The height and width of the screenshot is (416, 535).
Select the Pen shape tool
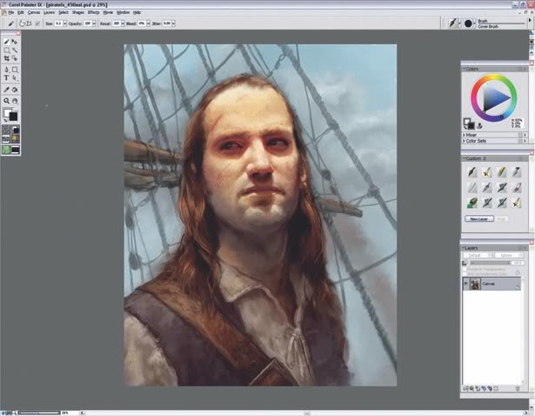pyautogui.click(x=6, y=70)
